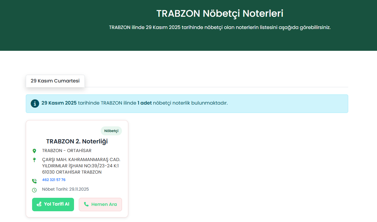Click the Nöbet Tarihi: 29.11.2025 text

coord(65,189)
